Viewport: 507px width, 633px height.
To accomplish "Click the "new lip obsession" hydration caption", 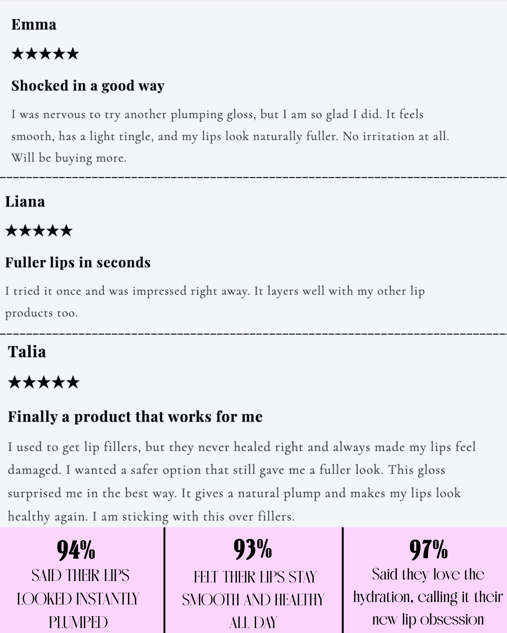I will tap(428, 597).
